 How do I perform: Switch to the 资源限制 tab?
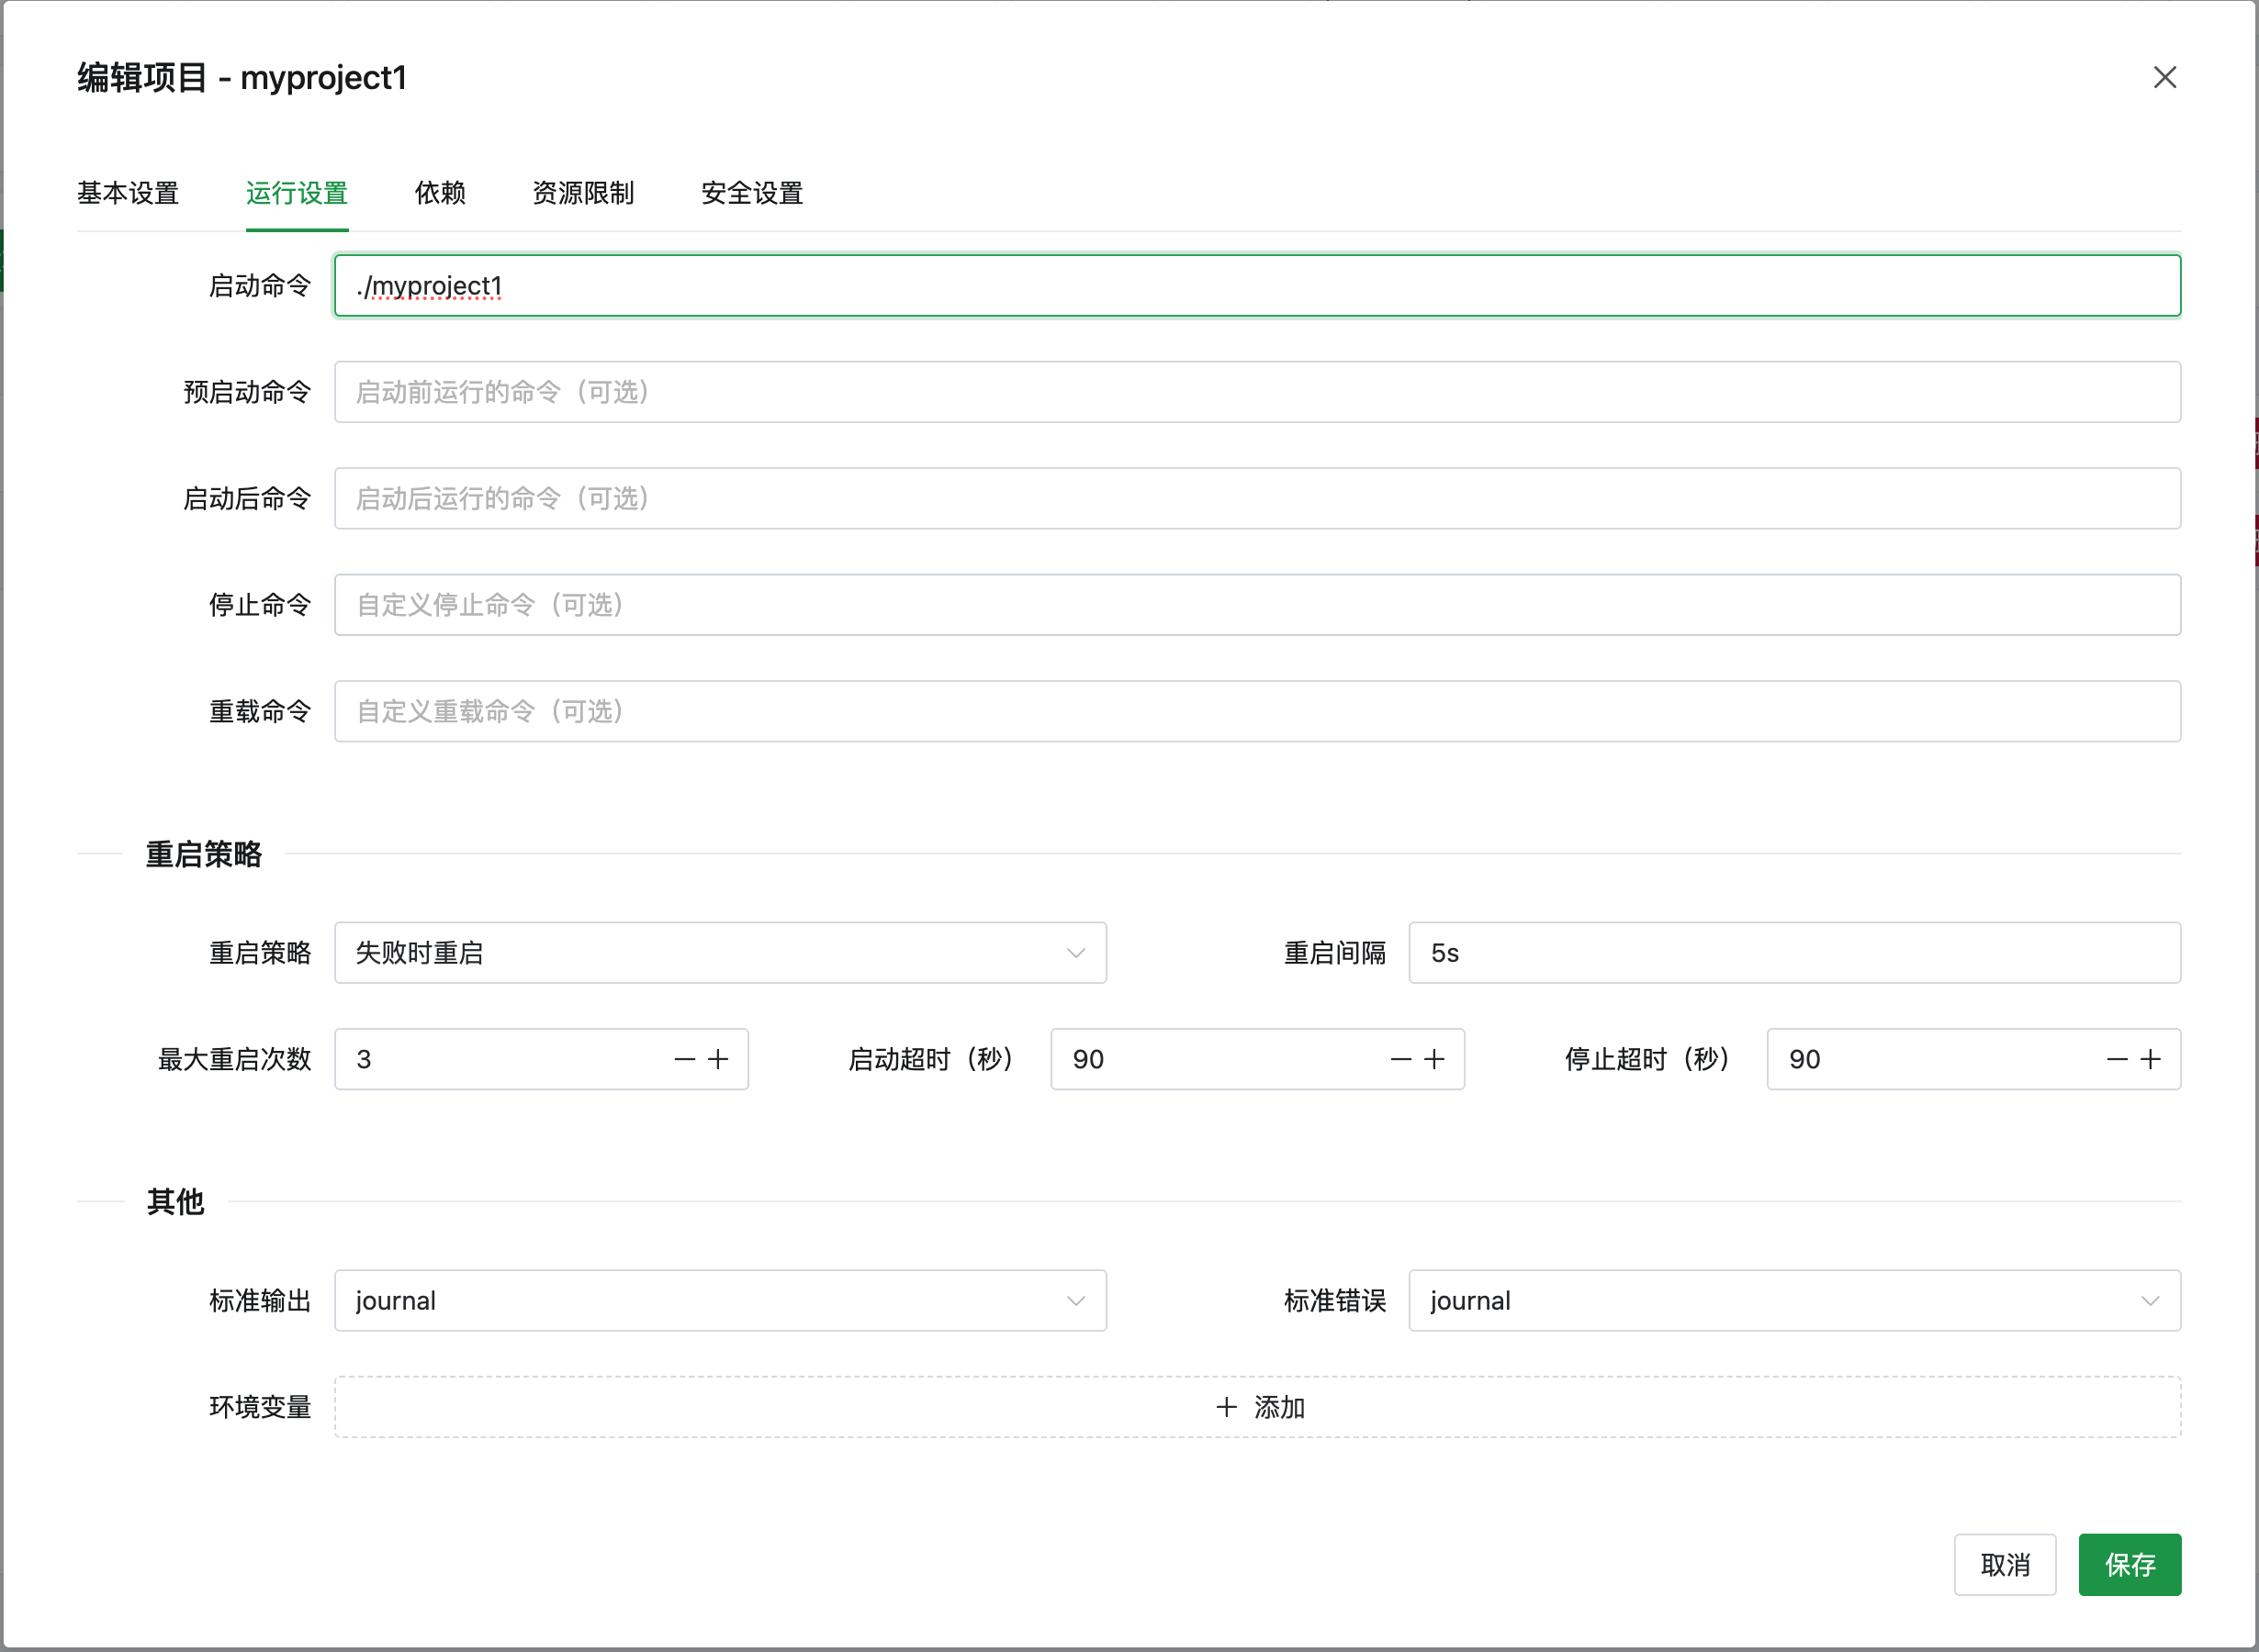click(x=583, y=193)
